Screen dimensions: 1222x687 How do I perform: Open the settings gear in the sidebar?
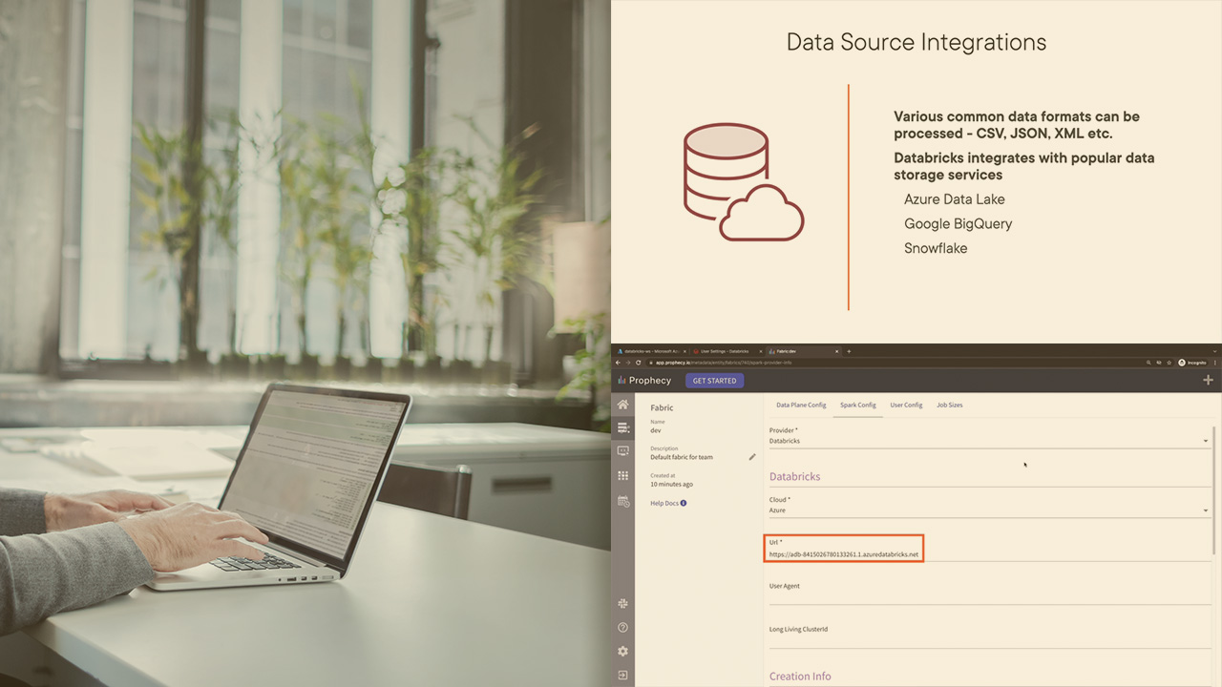(x=622, y=652)
